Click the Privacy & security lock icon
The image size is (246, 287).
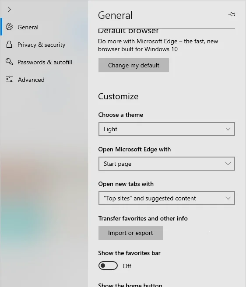(9, 45)
